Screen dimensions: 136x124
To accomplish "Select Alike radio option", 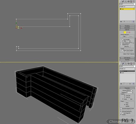I will (123, 41).
